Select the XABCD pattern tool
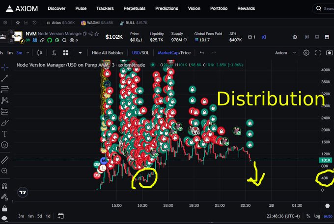 pos(5,100)
